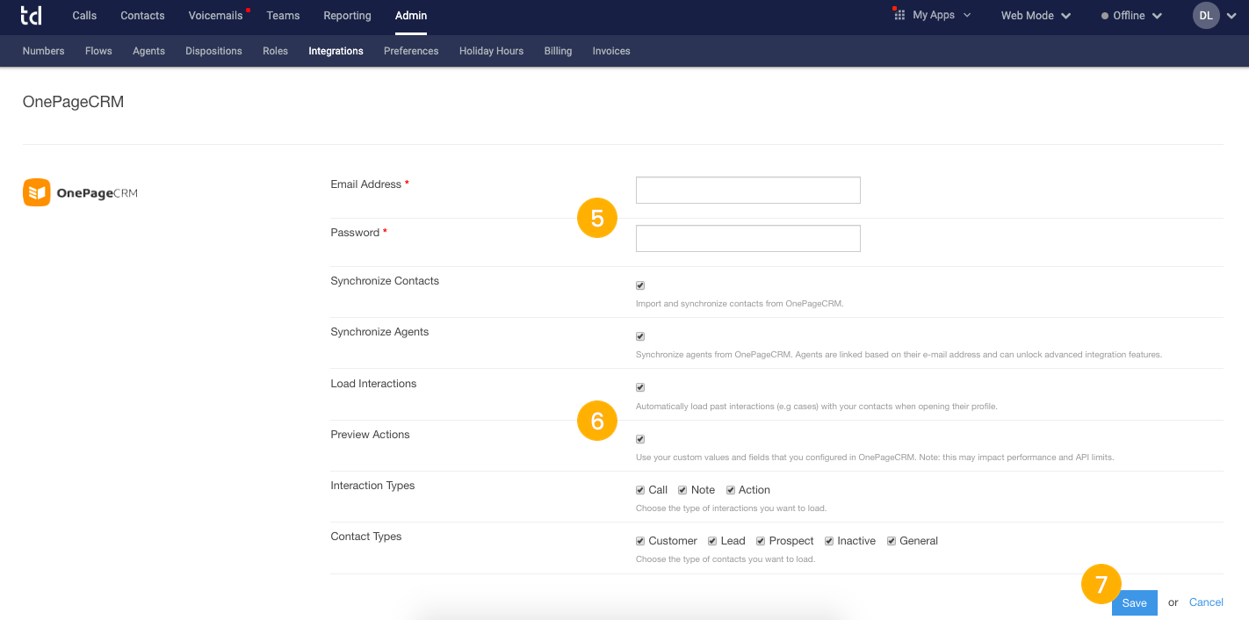Go to the Calls tab
This screenshot has width=1249, height=620.
84,15
